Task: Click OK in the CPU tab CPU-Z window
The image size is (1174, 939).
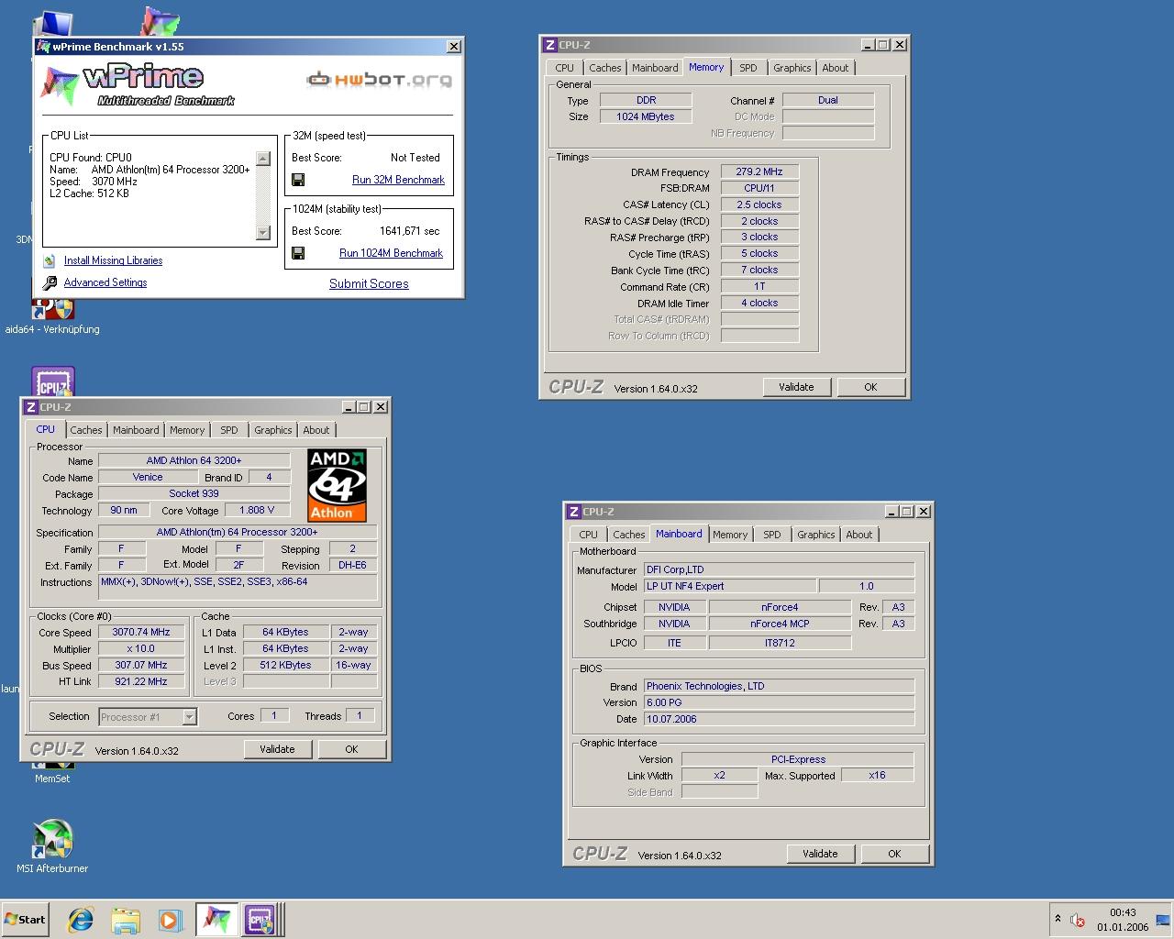Action: click(351, 749)
